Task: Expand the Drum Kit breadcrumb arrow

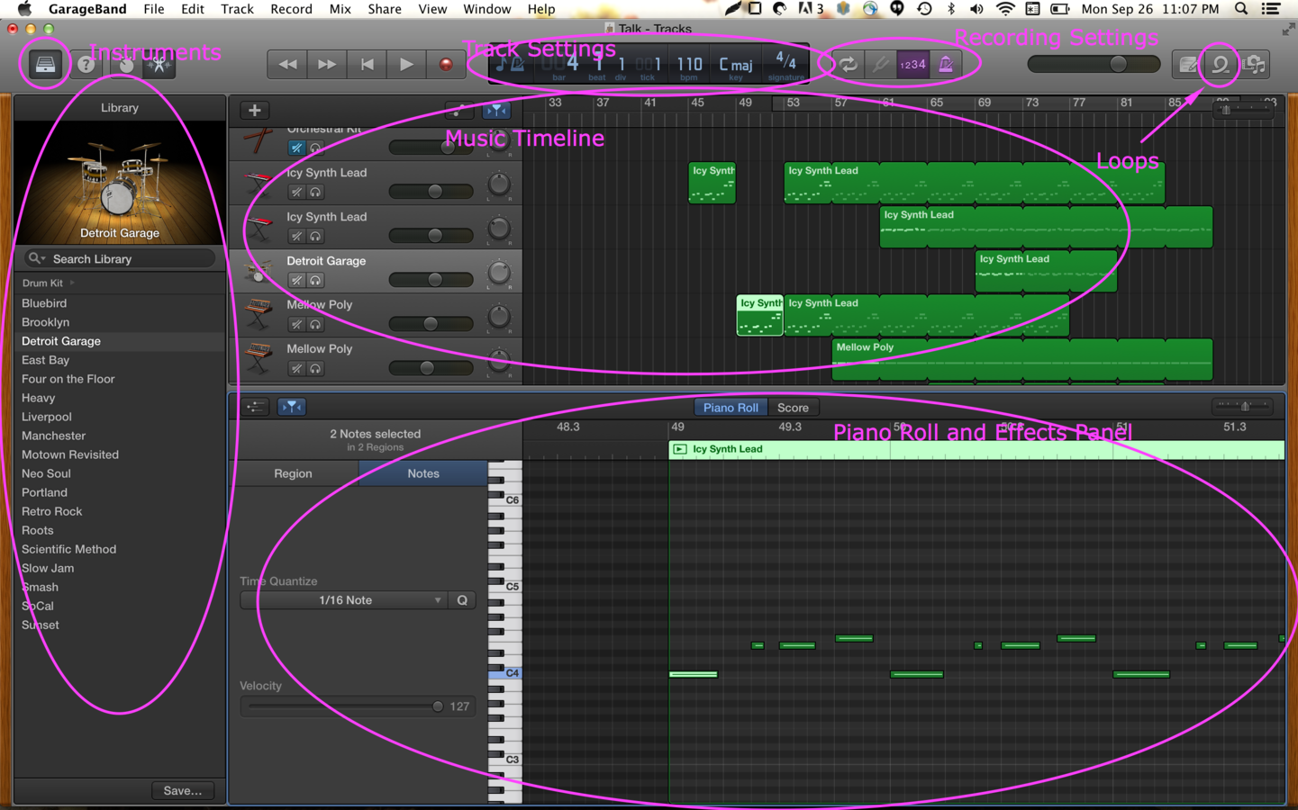Action: point(72,283)
